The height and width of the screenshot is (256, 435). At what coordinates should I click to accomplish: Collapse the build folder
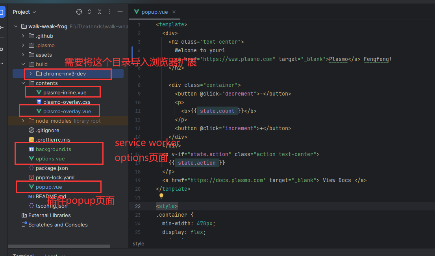23,64
